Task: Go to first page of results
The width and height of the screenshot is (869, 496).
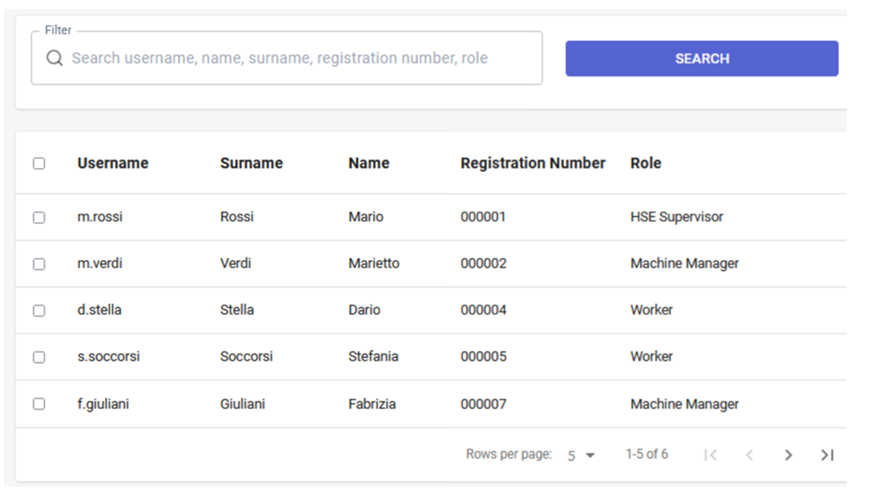Action: (711, 455)
